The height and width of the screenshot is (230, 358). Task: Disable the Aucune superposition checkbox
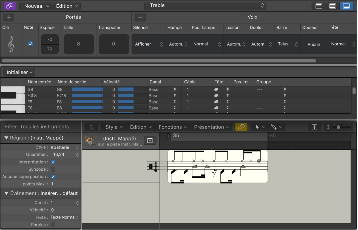(x=53, y=177)
